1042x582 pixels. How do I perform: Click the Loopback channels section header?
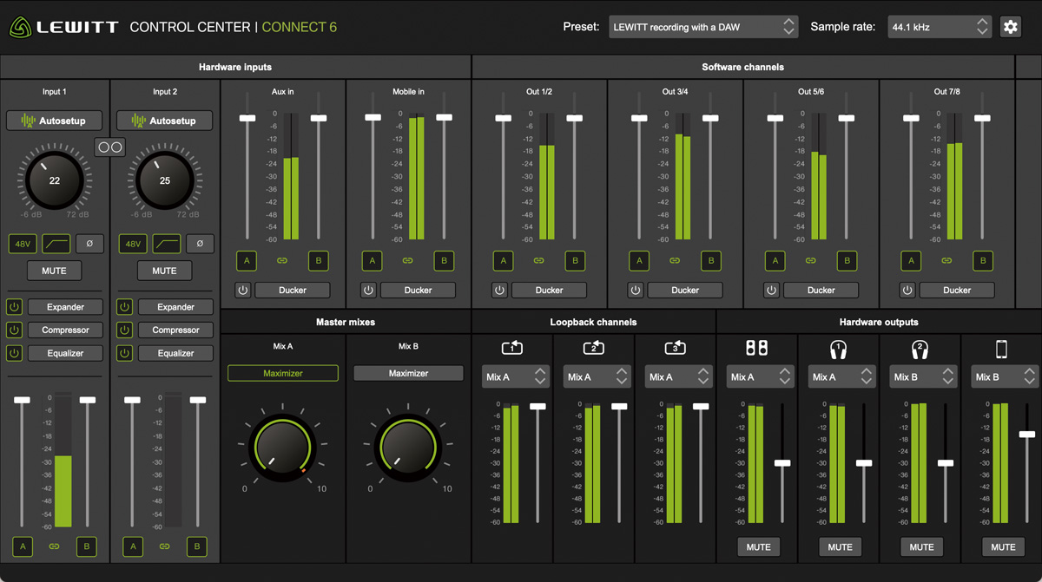[593, 322]
